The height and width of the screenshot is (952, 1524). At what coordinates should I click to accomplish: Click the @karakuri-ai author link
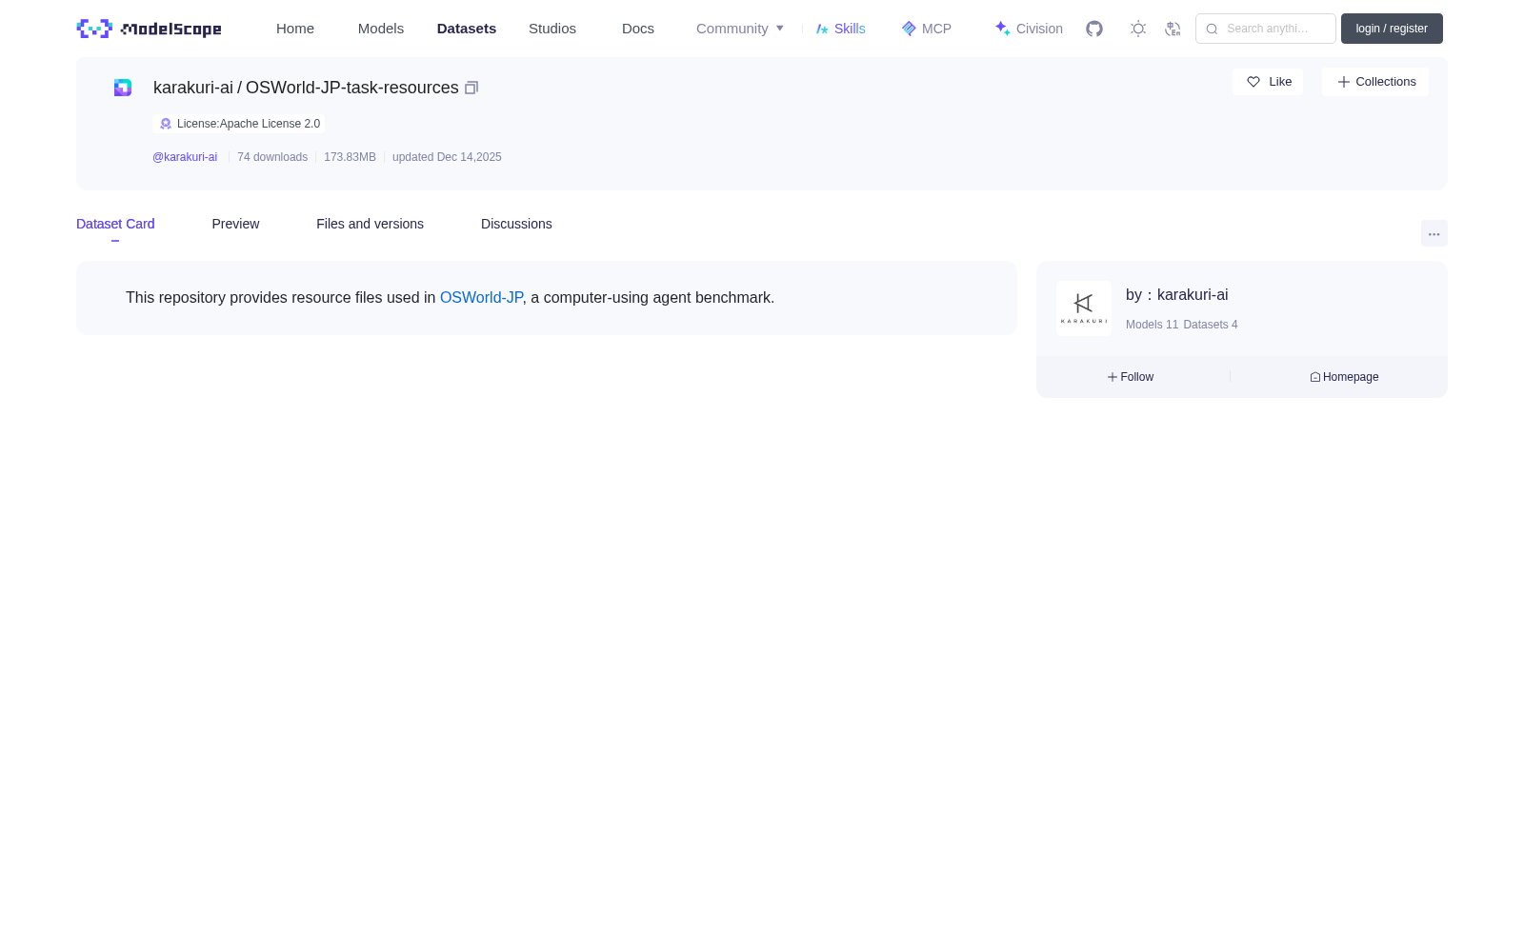[x=185, y=157]
